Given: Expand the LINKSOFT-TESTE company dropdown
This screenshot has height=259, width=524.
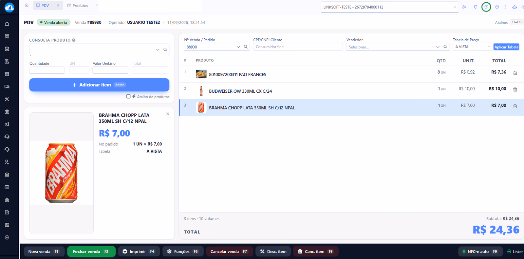Looking at the screenshot, I should pos(455,7).
